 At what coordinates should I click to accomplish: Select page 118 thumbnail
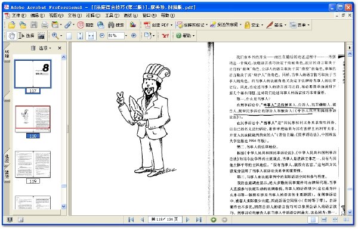(x=33, y=119)
